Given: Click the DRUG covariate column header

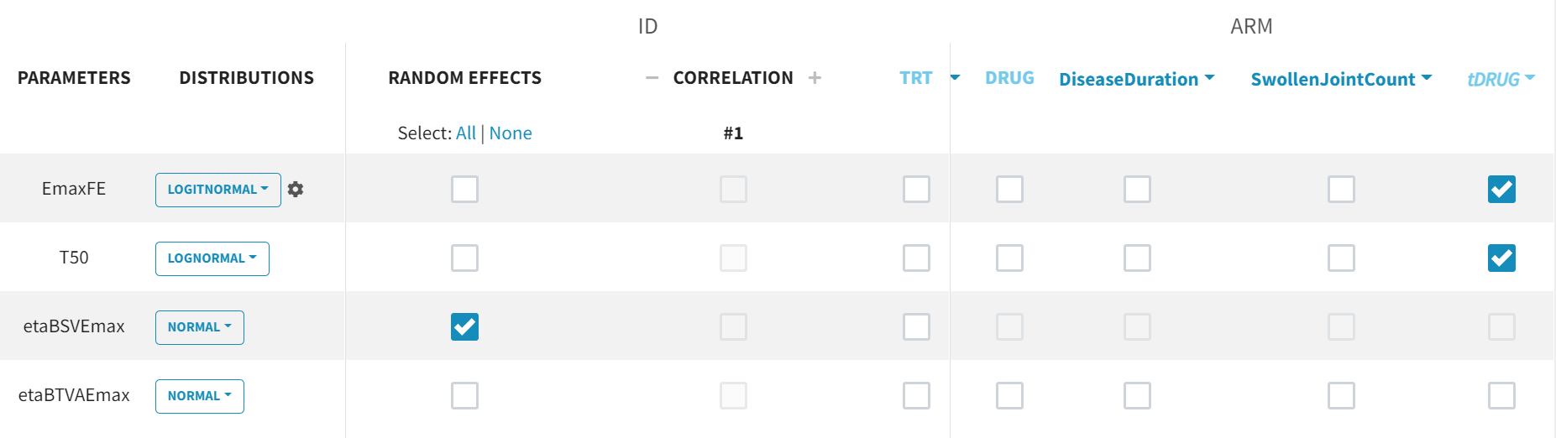Looking at the screenshot, I should pos(1009,78).
